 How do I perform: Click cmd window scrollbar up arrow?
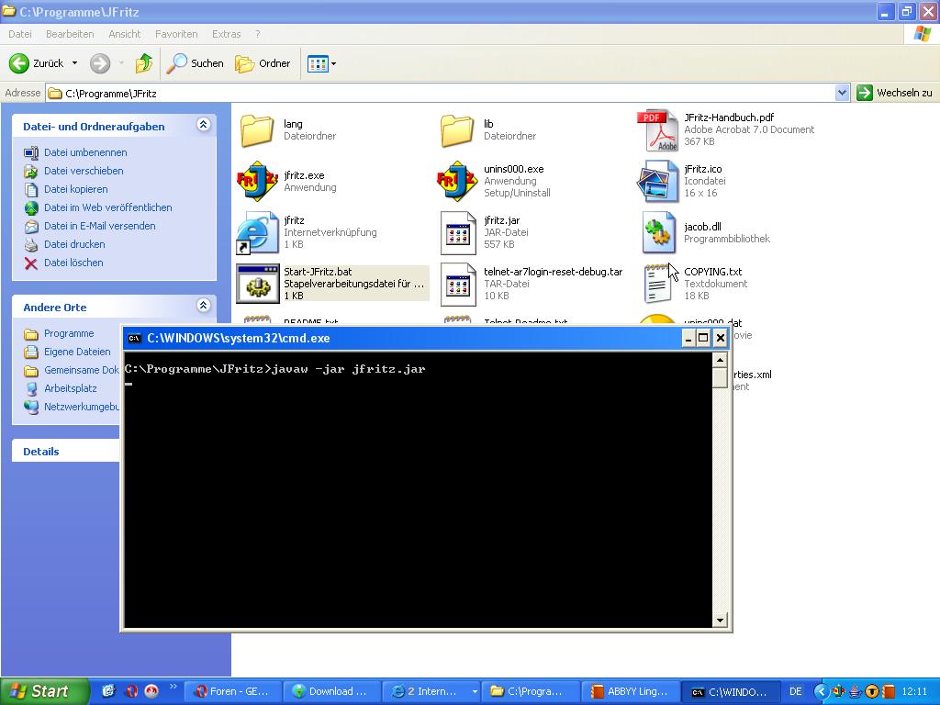click(720, 360)
